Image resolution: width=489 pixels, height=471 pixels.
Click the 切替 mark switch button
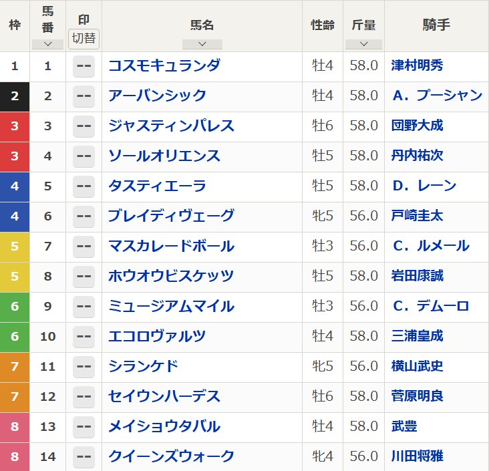point(84,38)
